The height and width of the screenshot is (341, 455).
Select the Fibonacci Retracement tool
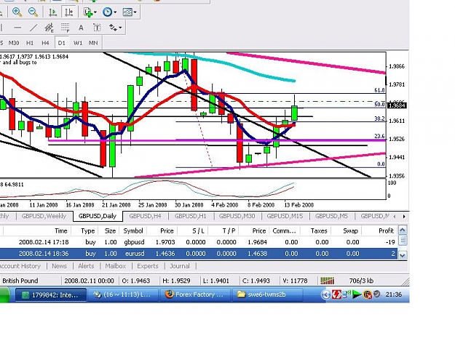point(65,28)
